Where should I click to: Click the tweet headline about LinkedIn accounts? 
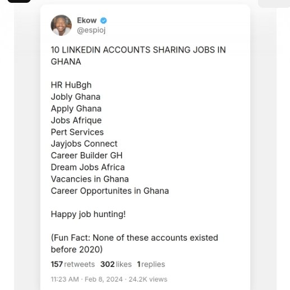click(138, 56)
